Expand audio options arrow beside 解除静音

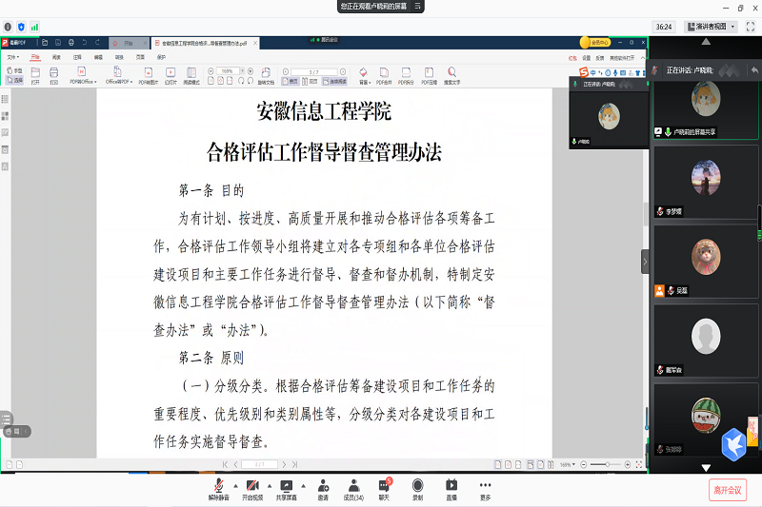point(234,484)
